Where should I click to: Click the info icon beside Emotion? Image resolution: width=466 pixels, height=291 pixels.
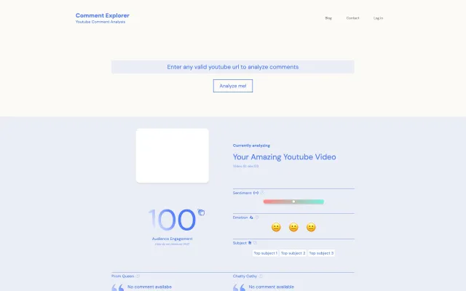tap(257, 218)
